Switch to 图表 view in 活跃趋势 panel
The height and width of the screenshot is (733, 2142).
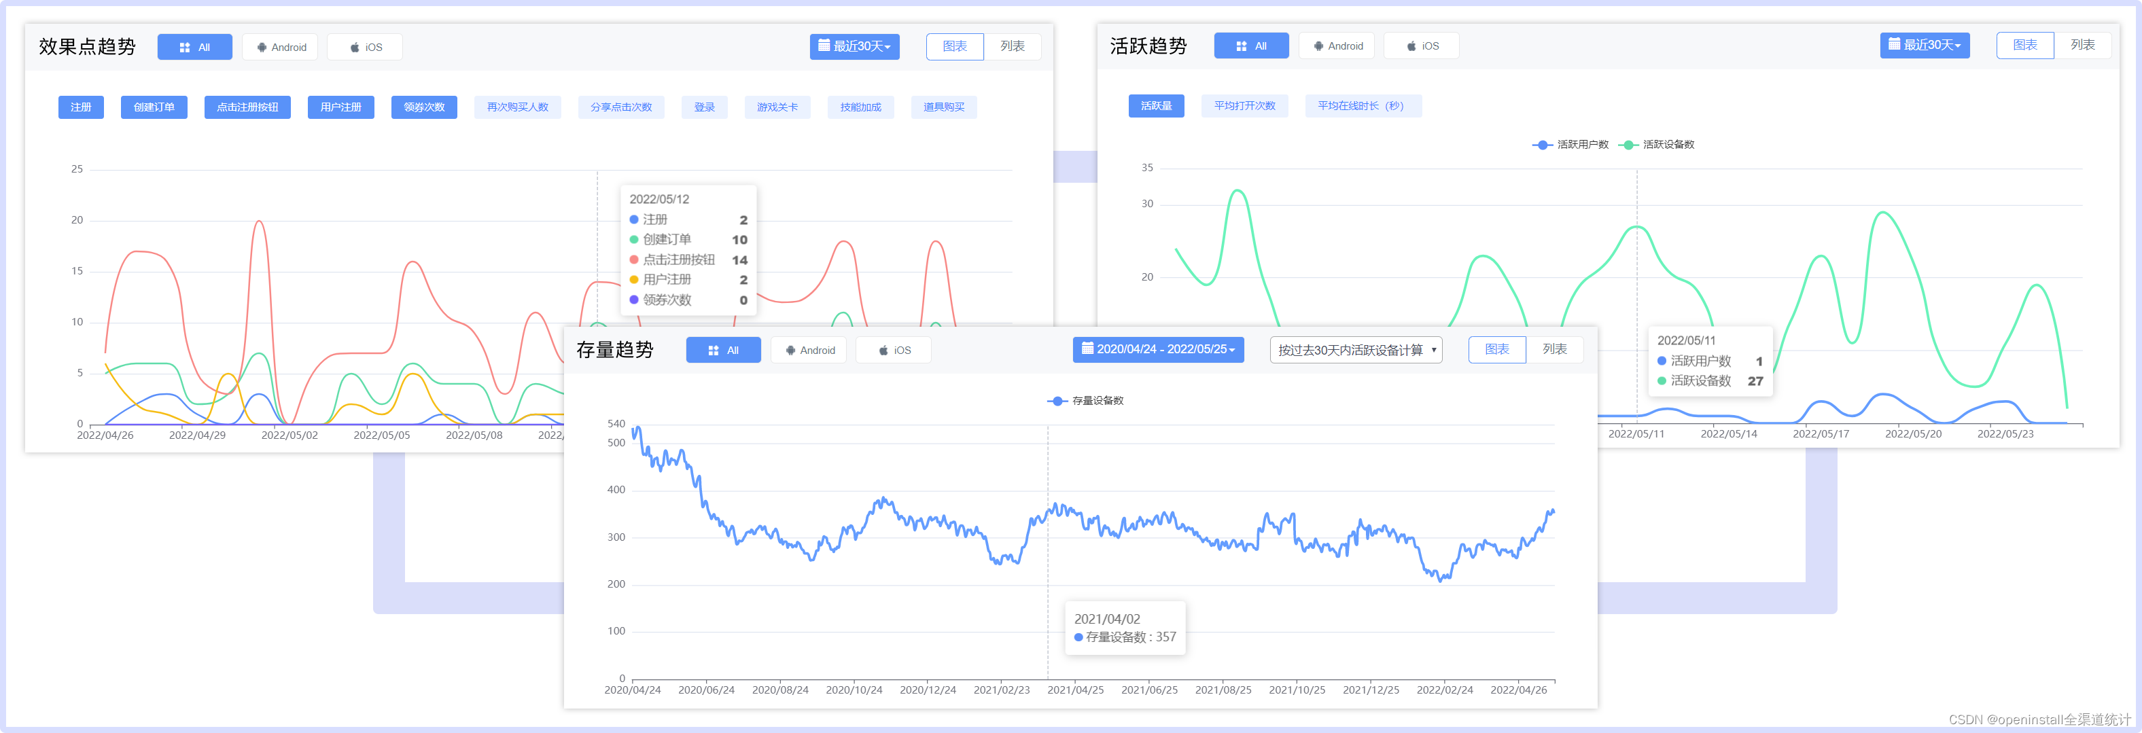tap(2024, 45)
